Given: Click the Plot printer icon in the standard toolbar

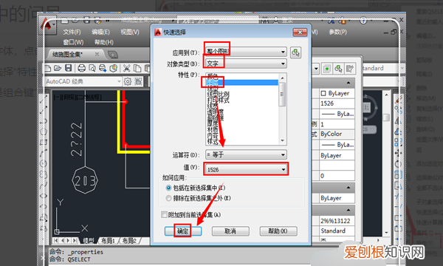Looking at the screenshot, I should (x=82, y=68).
